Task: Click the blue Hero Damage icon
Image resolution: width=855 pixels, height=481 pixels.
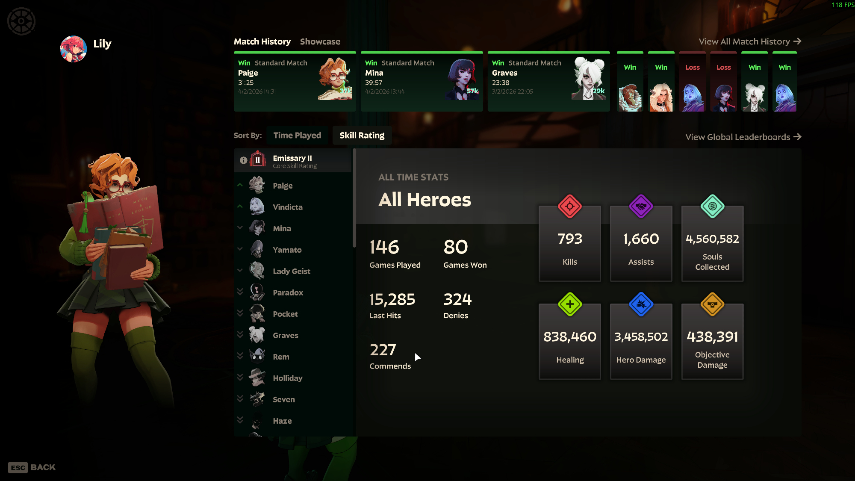Action: 641,304
